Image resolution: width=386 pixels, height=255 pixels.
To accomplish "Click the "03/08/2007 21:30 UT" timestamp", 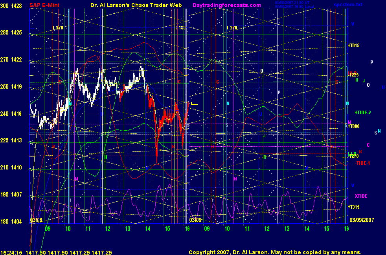I will point(292,3).
